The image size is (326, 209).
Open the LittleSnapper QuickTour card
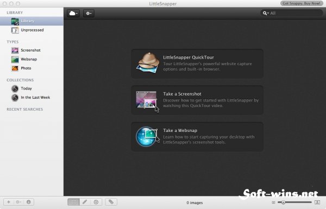[x=197, y=64]
